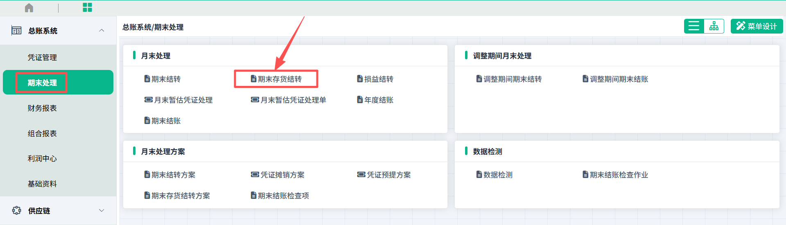Select 财务报表 sidebar item

coord(42,108)
